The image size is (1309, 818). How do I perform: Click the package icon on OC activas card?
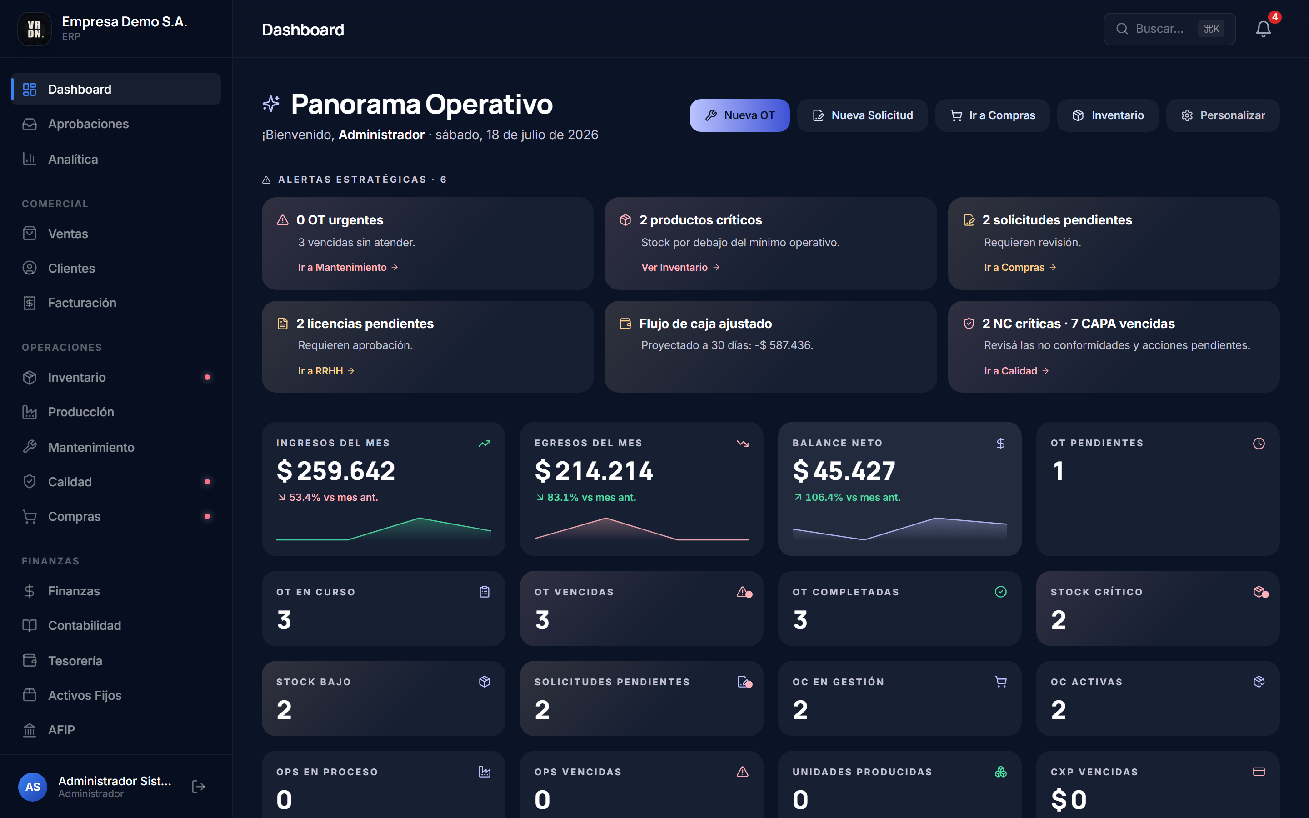(1259, 682)
